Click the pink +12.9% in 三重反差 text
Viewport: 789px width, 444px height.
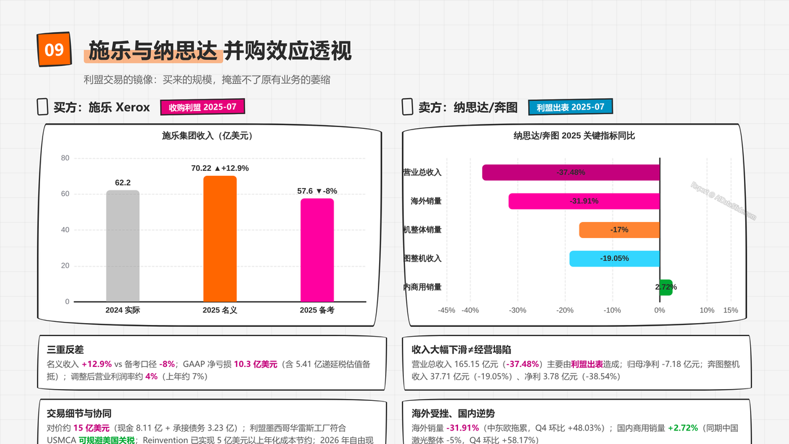pos(96,364)
